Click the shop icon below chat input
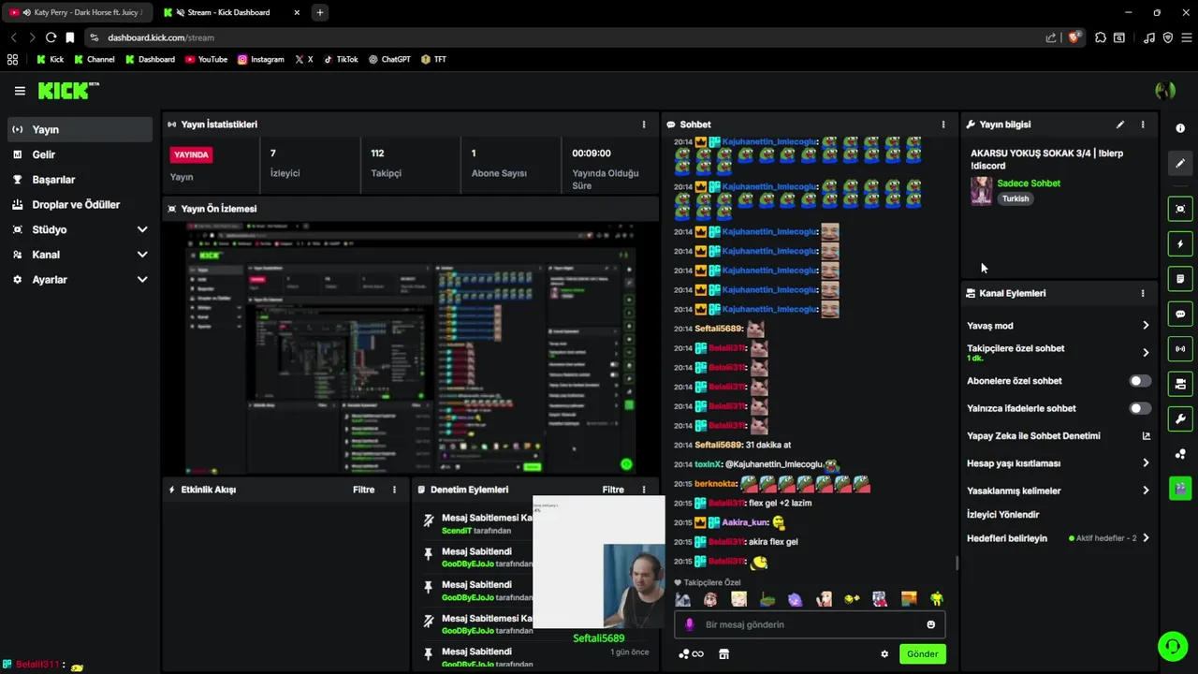This screenshot has width=1198, height=674. point(723,654)
